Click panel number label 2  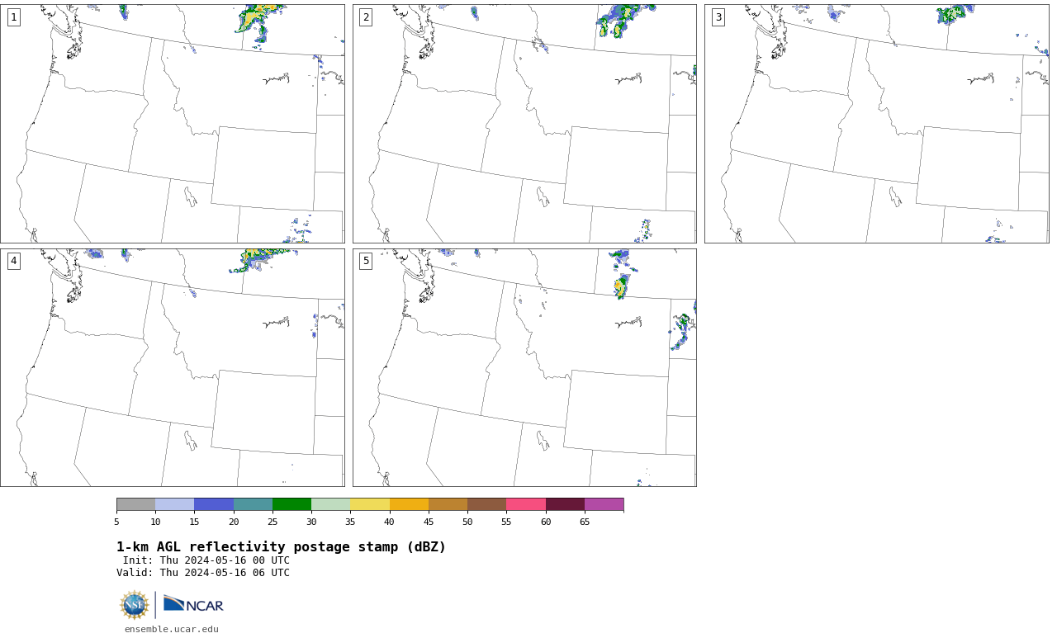366,17
